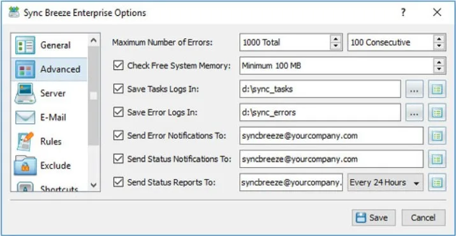Decrease the 100 Consecutive errors spinner
This screenshot has width=456, height=236.
439,46
